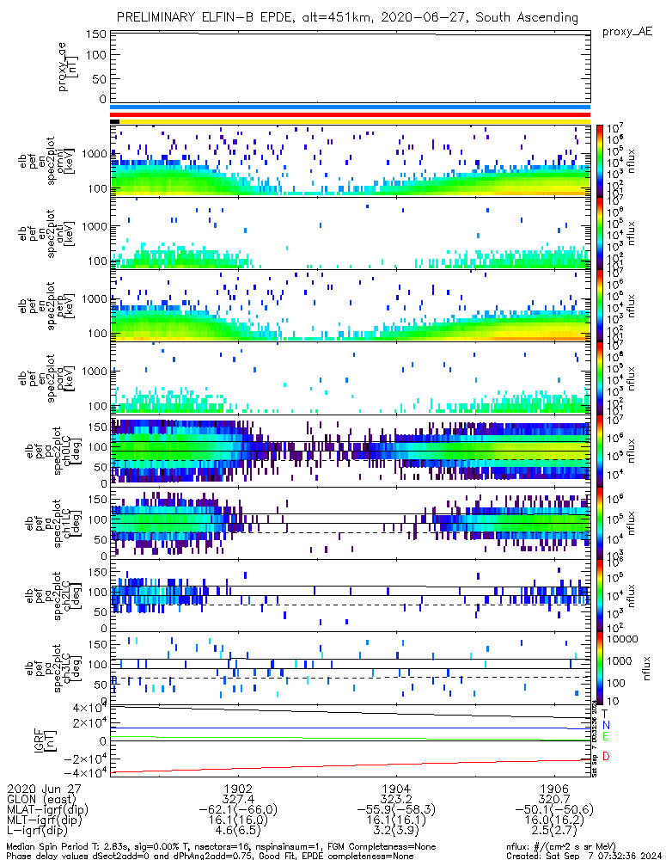The height and width of the screenshot is (860, 666).
Task: Select the red D legend label
Action: click(x=605, y=756)
